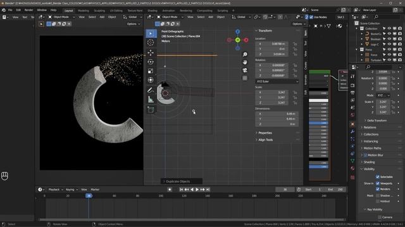Screen dimensions: 405x227
Task: Click the Scale X value slider field
Action: (383, 102)
